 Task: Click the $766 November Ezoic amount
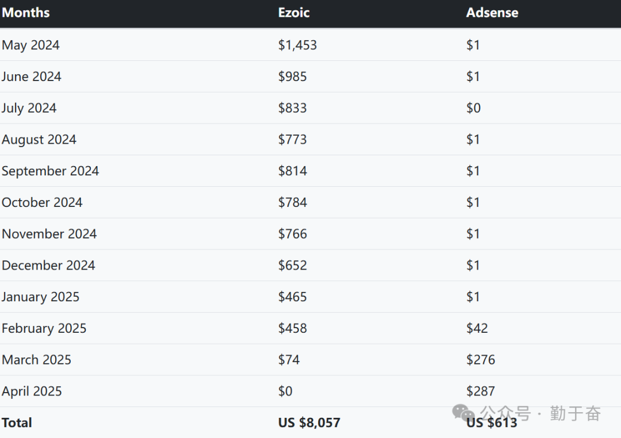coord(293,234)
